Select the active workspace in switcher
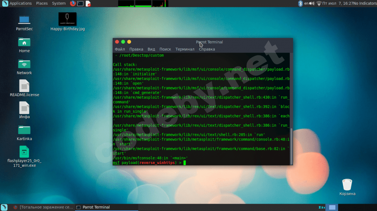Image resolution: width=377 pixels, height=211 pixels. point(332,207)
